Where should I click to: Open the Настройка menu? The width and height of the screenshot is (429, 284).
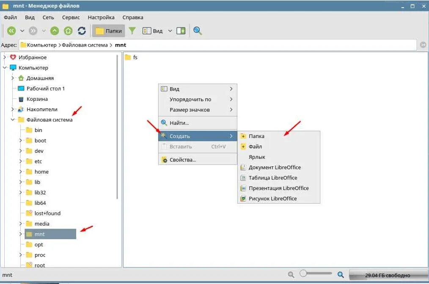[101, 17]
